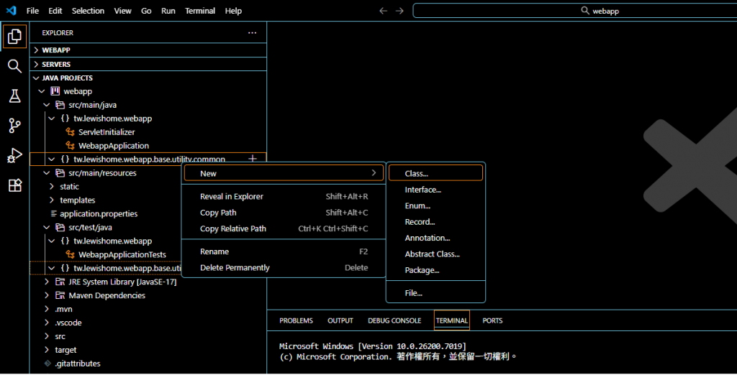Click the WebappApplication class icon
The width and height of the screenshot is (737, 375).
70,146
